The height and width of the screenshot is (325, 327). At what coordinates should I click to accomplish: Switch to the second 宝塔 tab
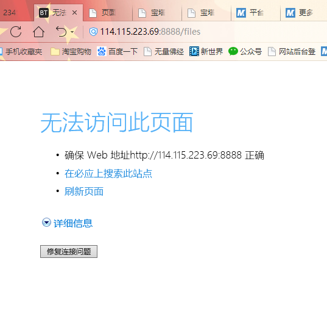point(206,13)
